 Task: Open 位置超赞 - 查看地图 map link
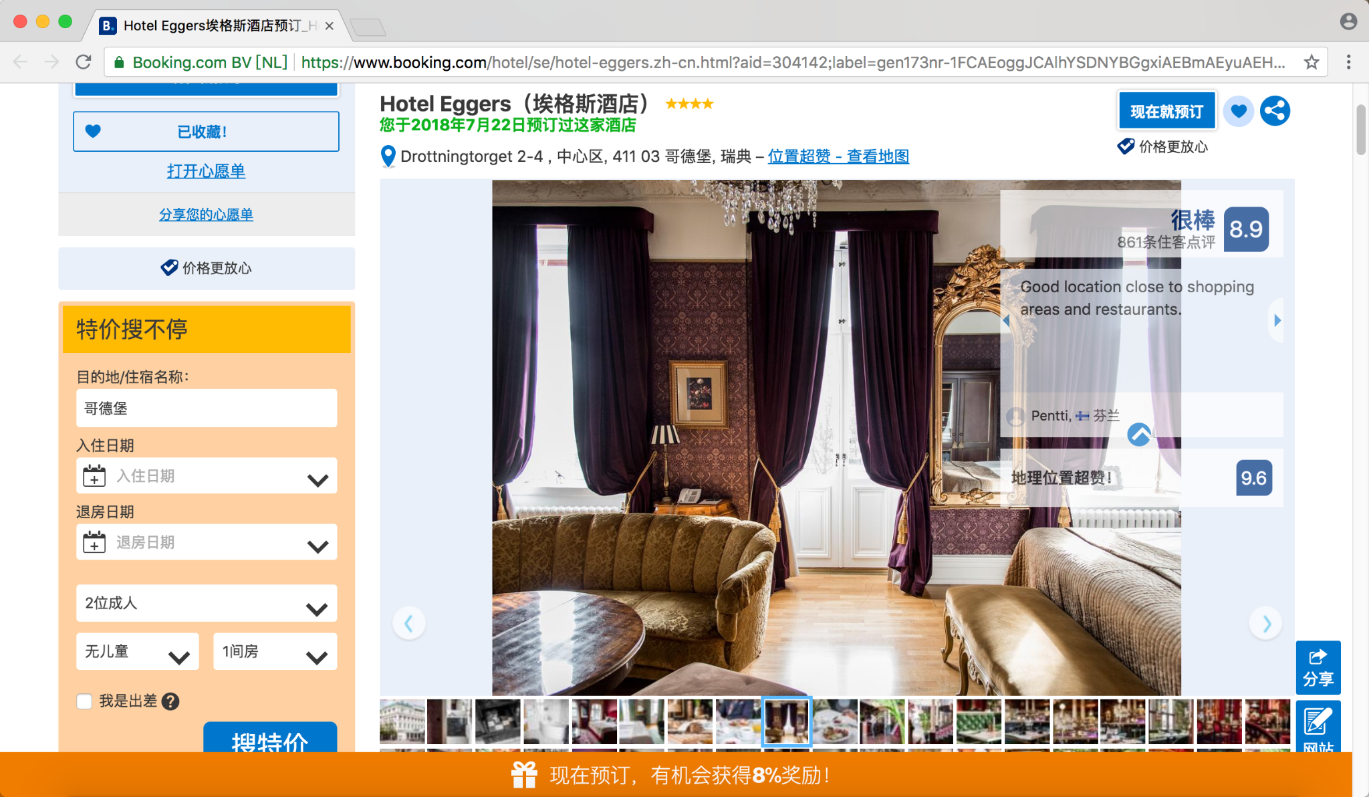click(838, 156)
